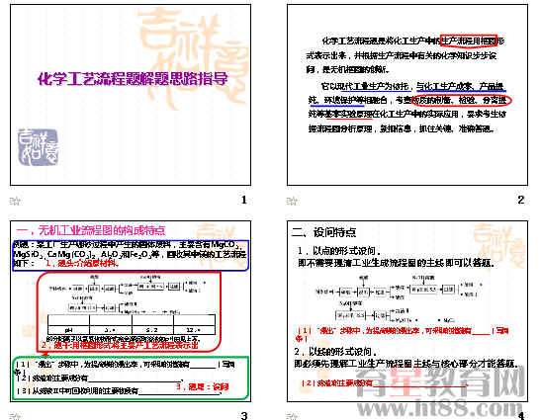
Task: Click the small icon below slide 4
Action: (293, 416)
